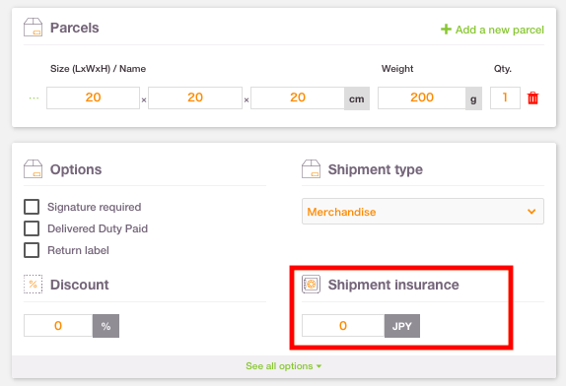Click the dropdown chevron on Merchandise field
Screen dimensions: 566x386
[x=531, y=212]
